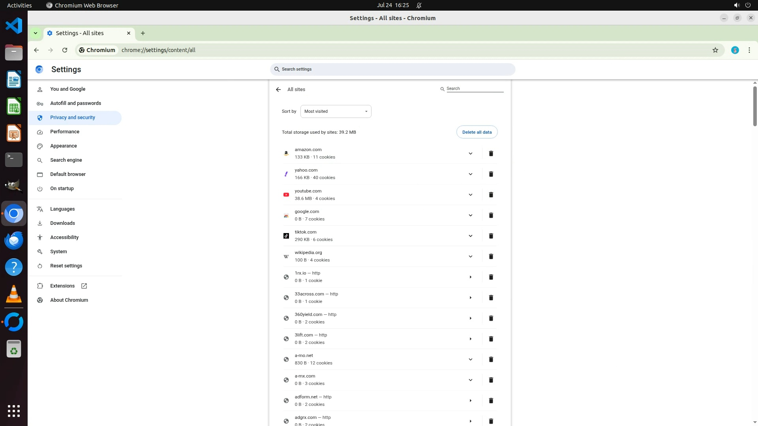758x426 pixels.
Task: Open the Sort by Most visited dropdown
Action: coord(336,111)
